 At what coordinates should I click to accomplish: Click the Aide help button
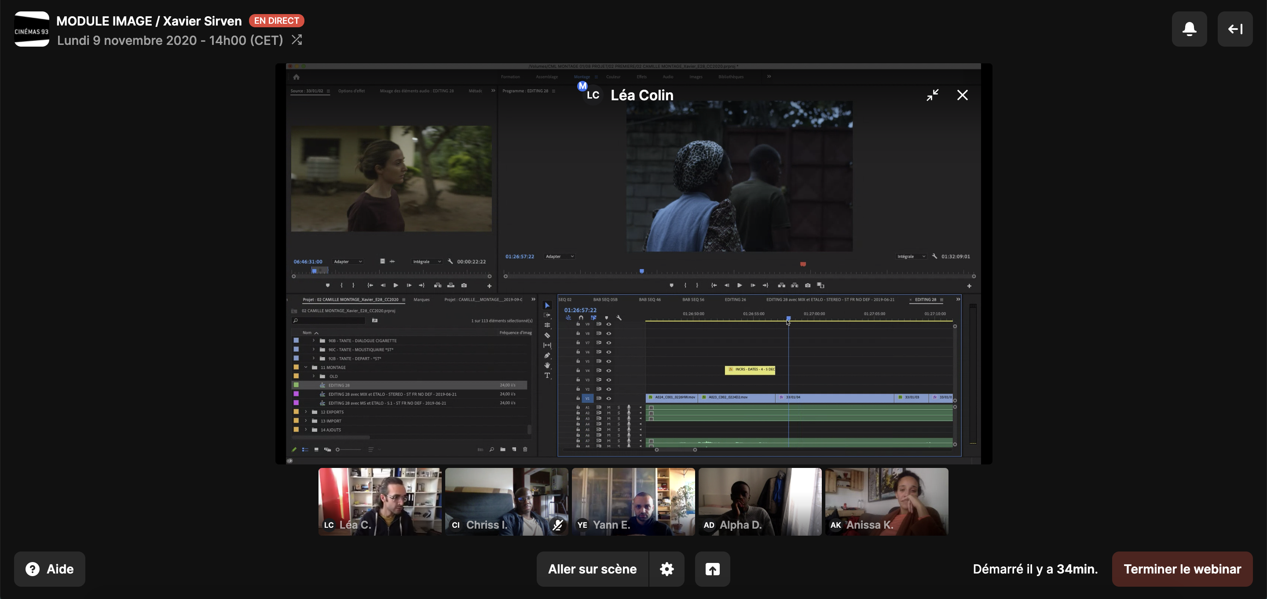pyautogui.click(x=50, y=569)
